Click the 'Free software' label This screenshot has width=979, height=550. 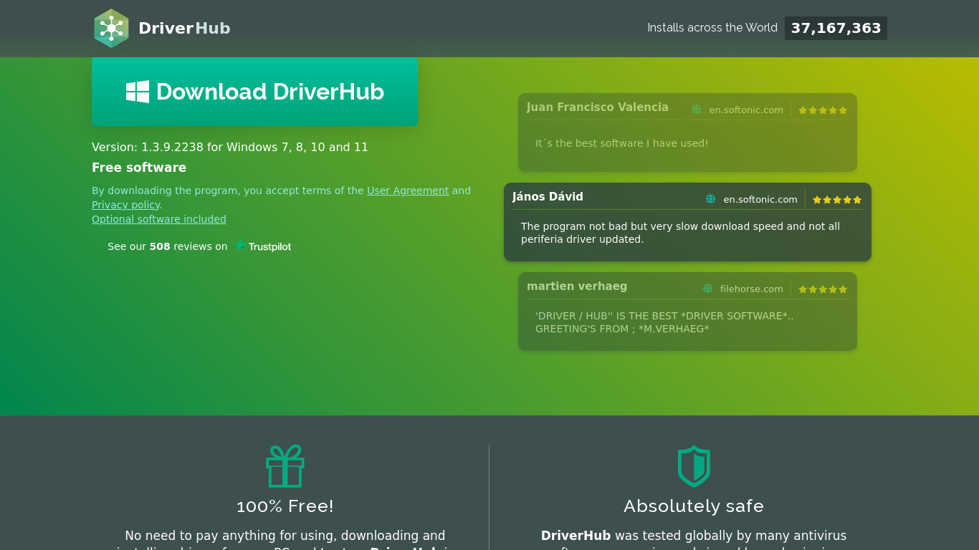coord(139,168)
